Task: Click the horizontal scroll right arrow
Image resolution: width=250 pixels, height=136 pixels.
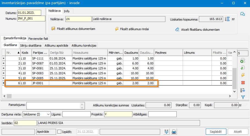Action: point(230,96)
